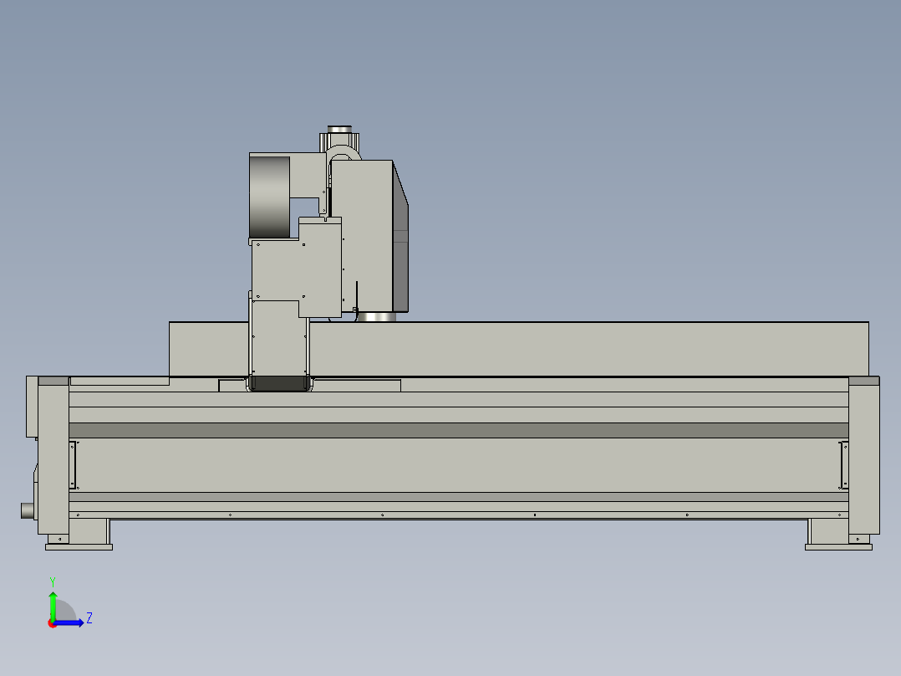
Task: Select the small cylindrical stub on the left end
Action: [28, 510]
